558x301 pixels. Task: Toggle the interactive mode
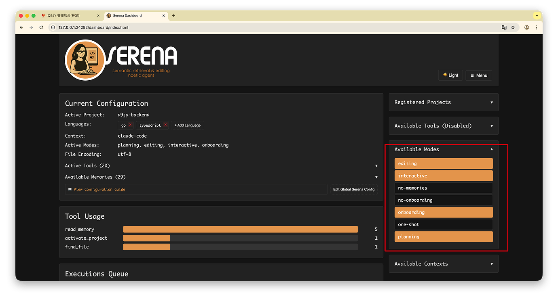click(444, 176)
